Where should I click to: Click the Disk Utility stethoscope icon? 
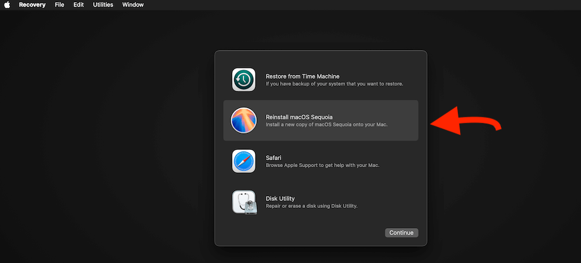tap(243, 202)
